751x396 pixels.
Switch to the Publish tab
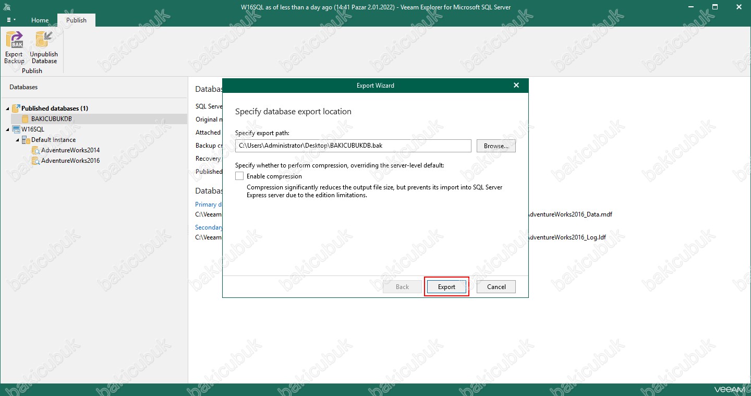(76, 20)
